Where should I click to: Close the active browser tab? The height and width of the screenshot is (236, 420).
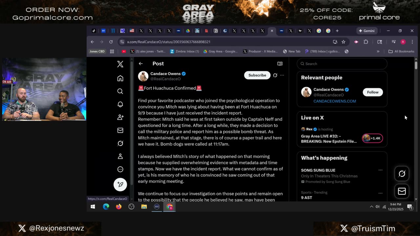272,31
